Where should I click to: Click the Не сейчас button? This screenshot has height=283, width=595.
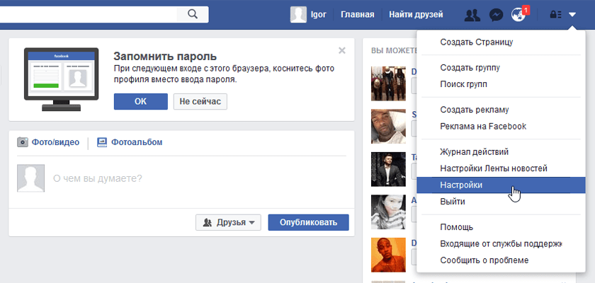(x=200, y=101)
